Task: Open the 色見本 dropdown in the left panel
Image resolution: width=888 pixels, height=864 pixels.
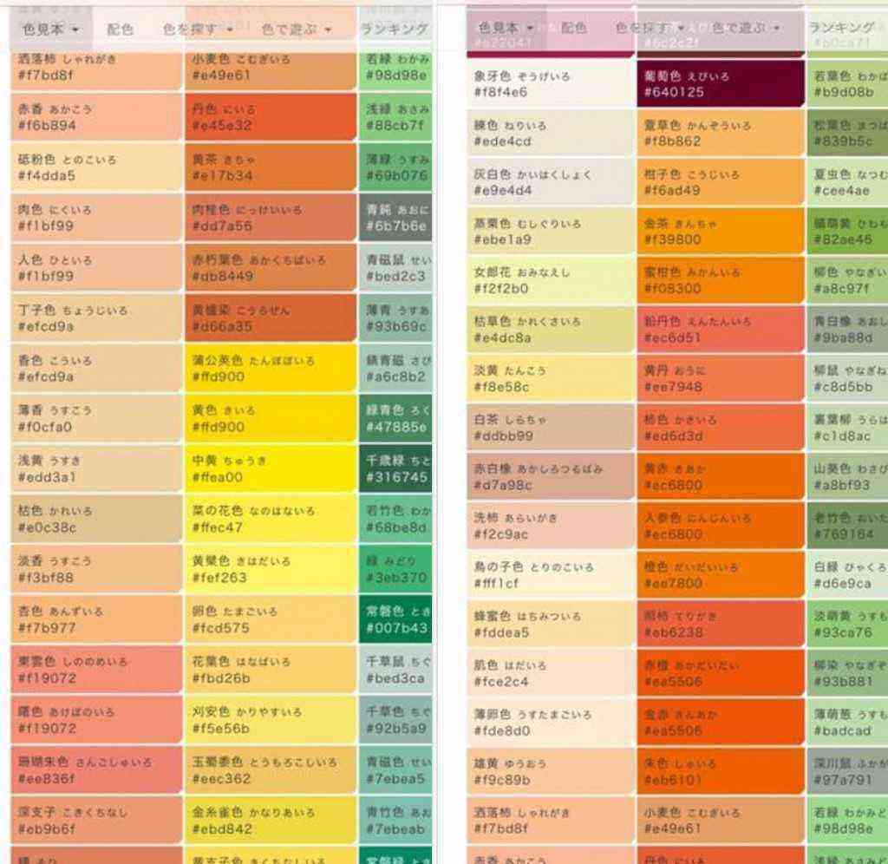Action: click(x=50, y=29)
